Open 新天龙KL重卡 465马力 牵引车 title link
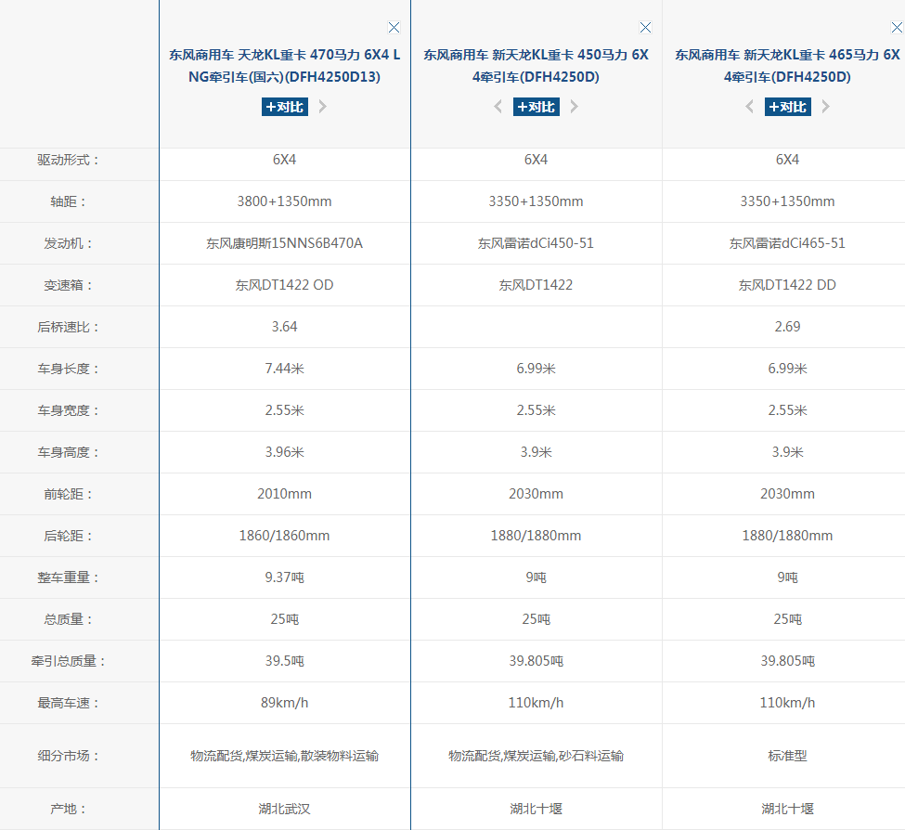This screenshot has height=830, width=905. coord(787,66)
